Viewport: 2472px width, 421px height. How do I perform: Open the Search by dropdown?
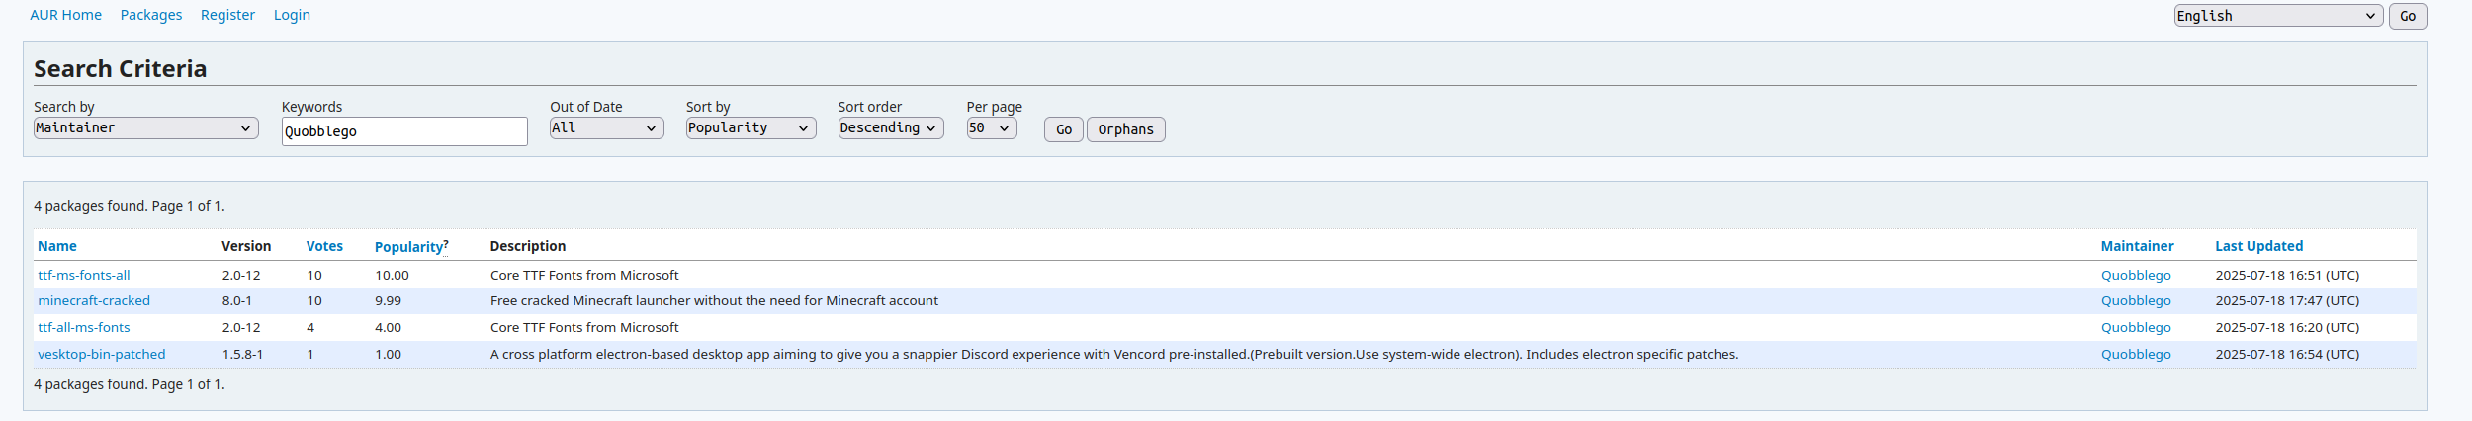click(x=145, y=128)
